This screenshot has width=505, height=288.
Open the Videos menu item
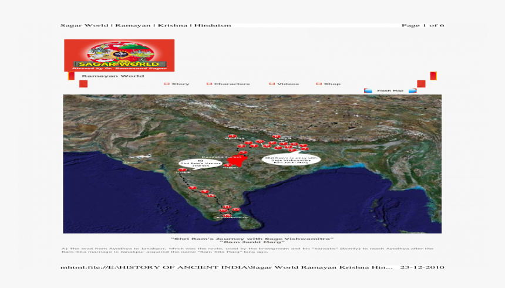288,84
